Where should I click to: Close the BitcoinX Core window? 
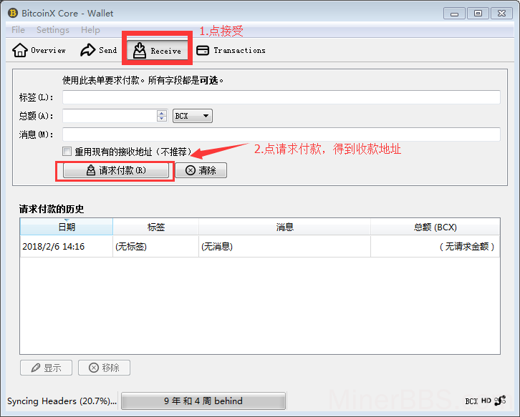pos(502,14)
